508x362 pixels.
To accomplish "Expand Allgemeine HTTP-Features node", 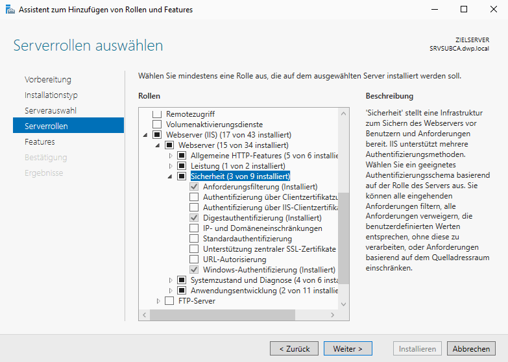I will [x=171, y=156].
